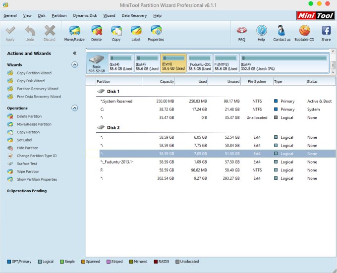Click Hide Partition operation
The height and width of the screenshot is (273, 337).
coord(28,148)
